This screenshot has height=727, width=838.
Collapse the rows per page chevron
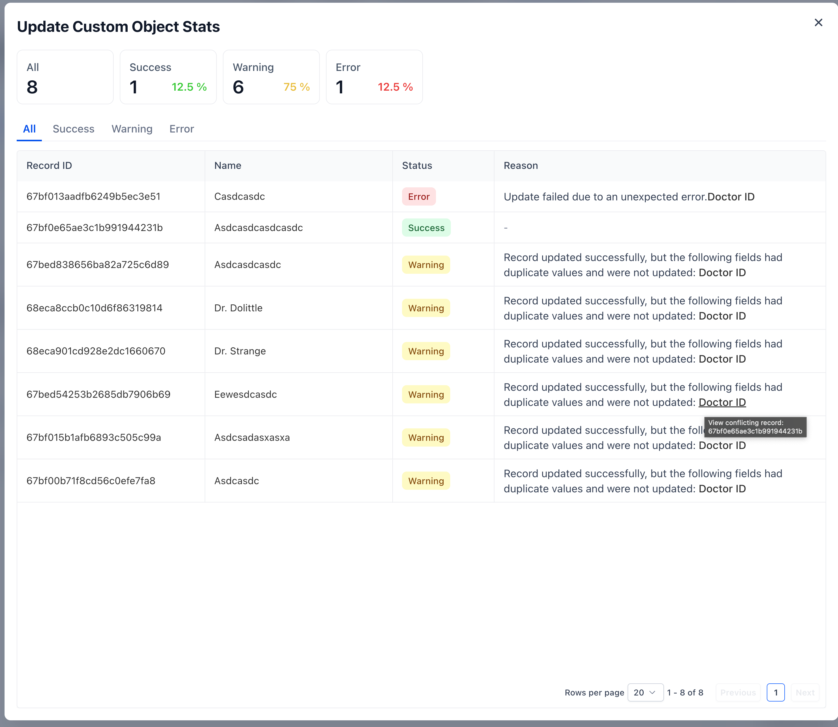pos(652,692)
